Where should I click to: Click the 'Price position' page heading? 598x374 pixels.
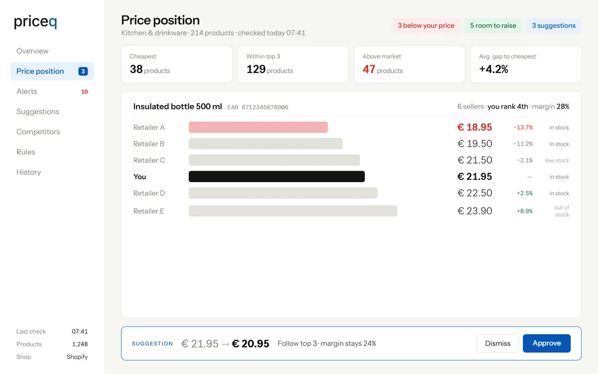click(x=160, y=20)
